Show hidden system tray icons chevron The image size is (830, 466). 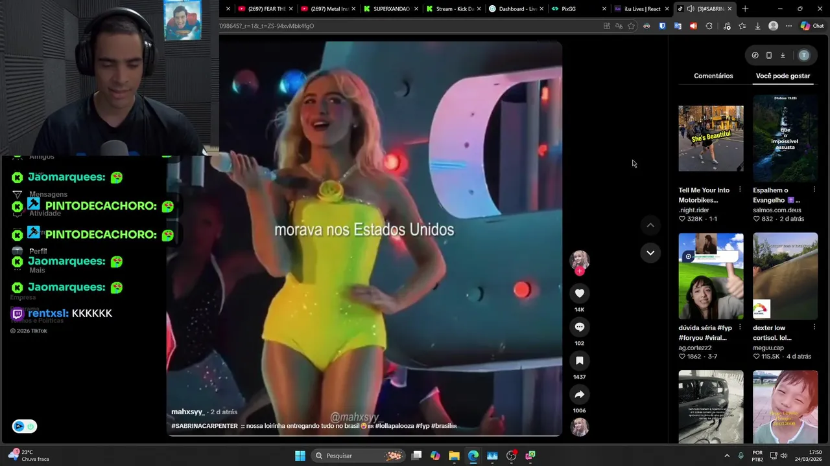(727, 456)
